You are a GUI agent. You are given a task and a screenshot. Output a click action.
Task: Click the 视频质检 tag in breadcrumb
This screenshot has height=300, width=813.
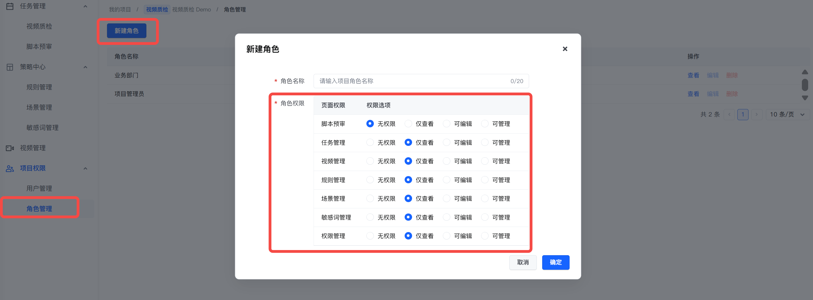[x=157, y=9]
